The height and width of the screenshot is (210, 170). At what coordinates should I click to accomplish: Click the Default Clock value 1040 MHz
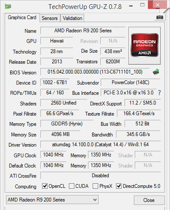pyautogui.click(x=54, y=165)
